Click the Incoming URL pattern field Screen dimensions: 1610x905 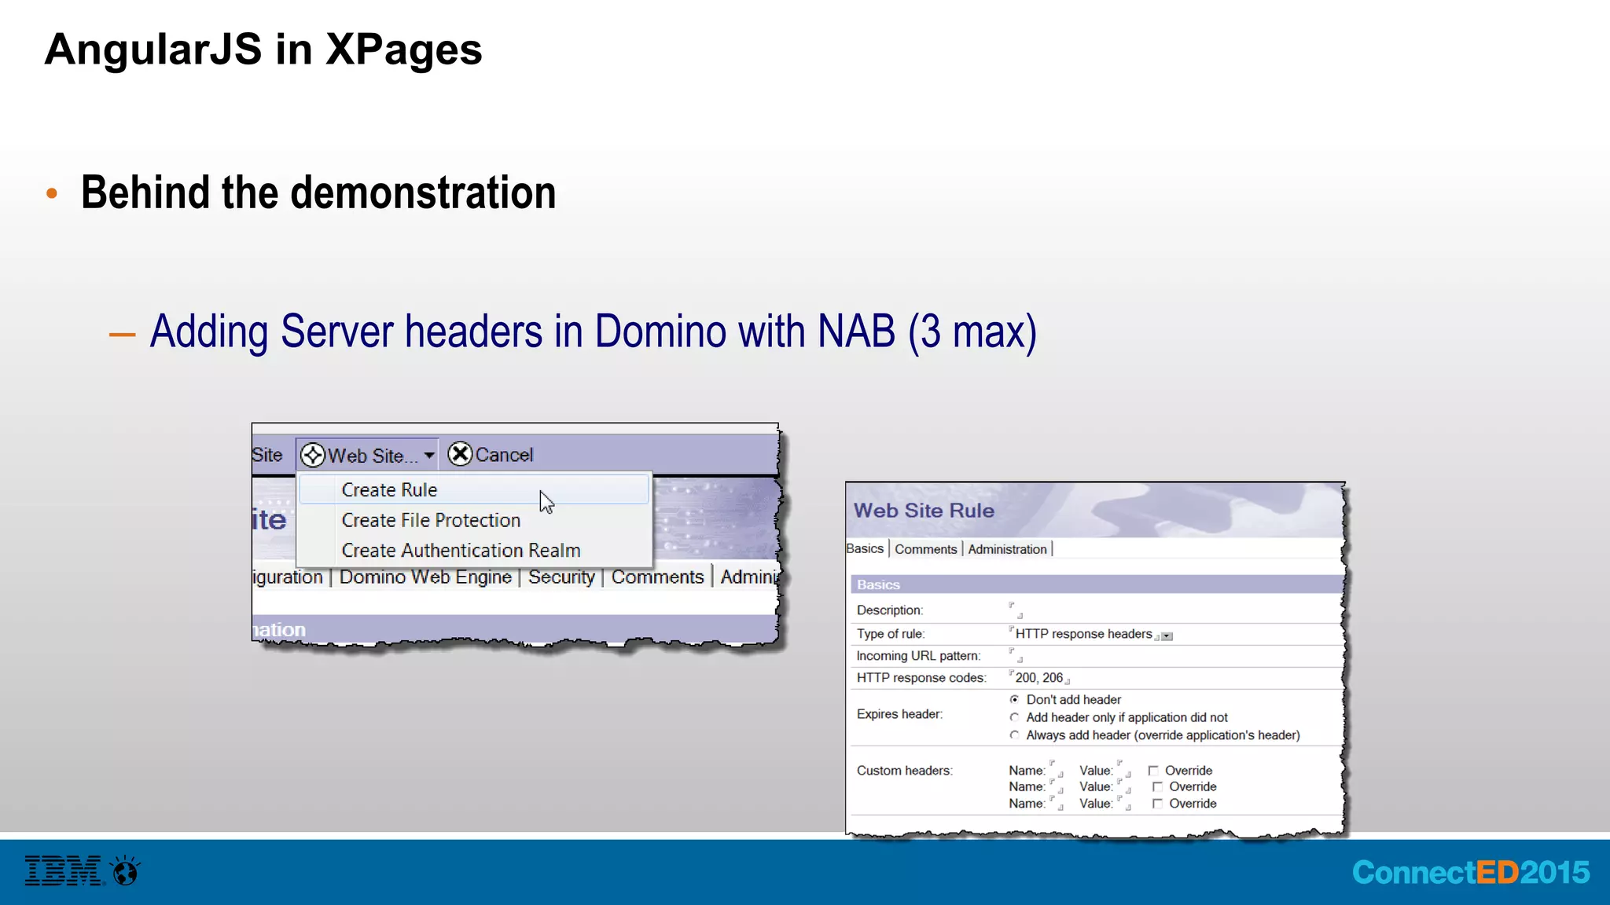coord(1016,655)
